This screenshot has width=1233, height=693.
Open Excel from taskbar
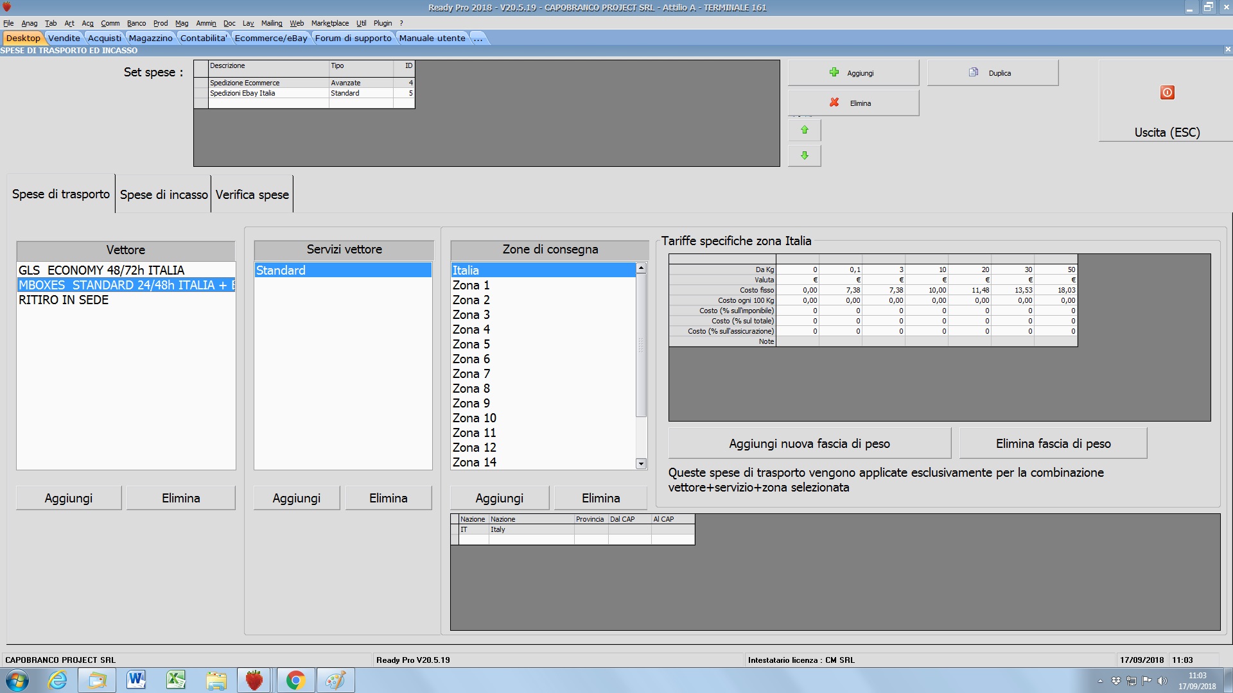tap(176, 680)
